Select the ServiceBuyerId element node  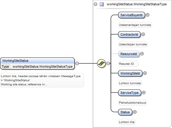tap(131, 15)
